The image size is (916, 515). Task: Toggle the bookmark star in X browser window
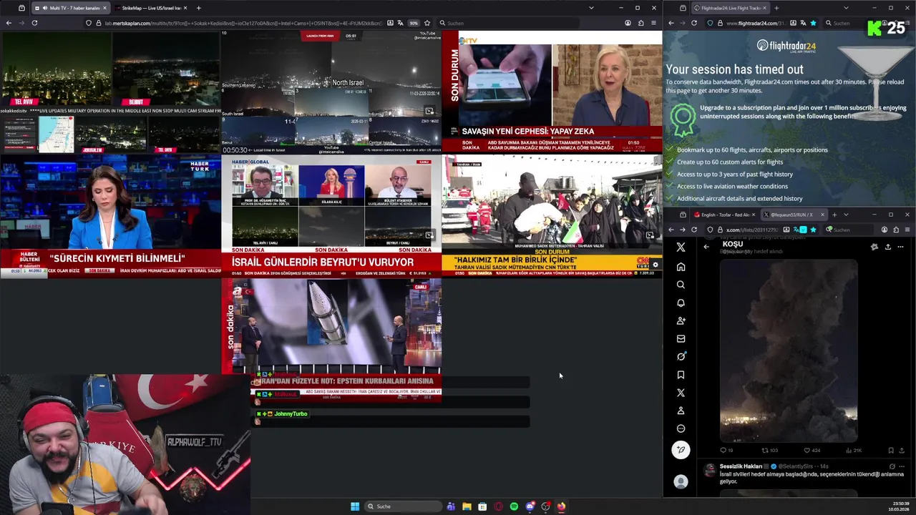coord(813,230)
